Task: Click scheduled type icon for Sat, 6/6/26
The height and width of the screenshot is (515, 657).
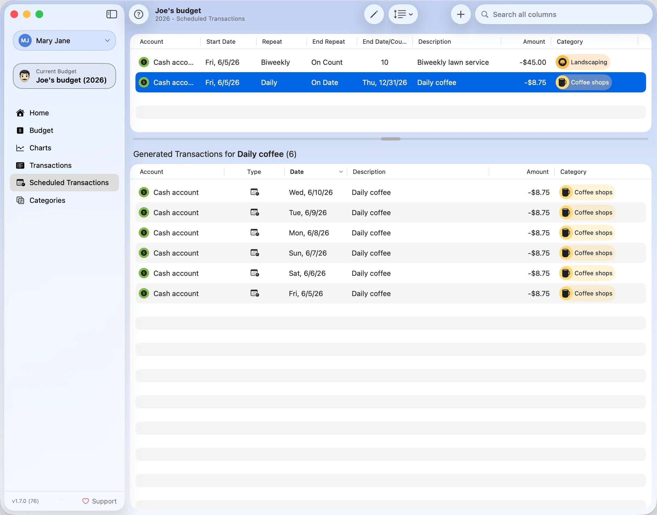Action: [254, 273]
